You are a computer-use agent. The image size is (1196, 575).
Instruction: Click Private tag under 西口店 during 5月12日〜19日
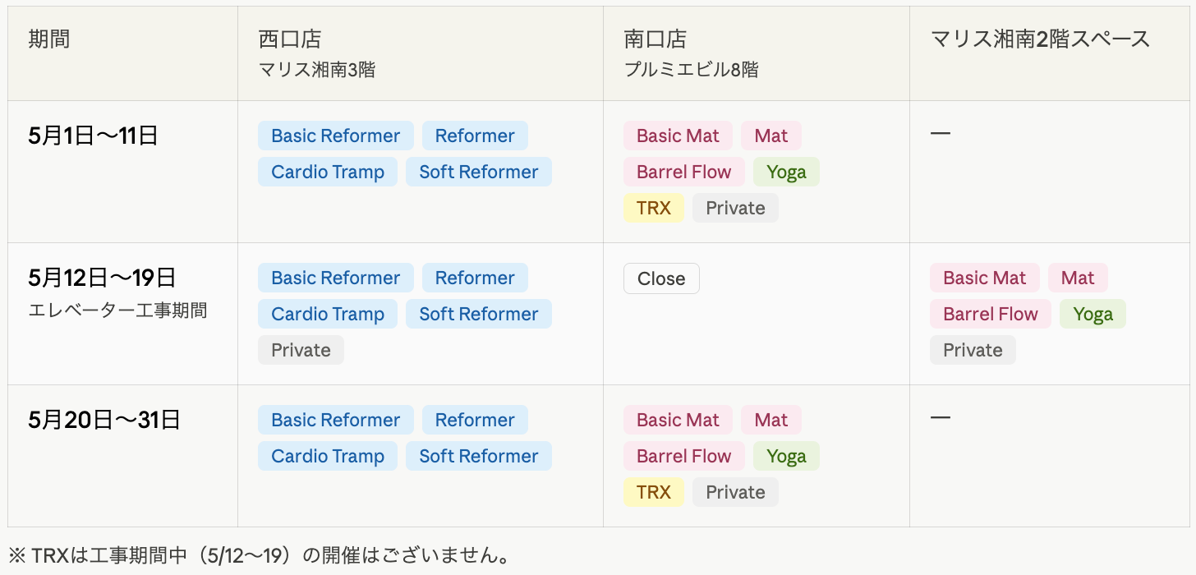pos(301,350)
